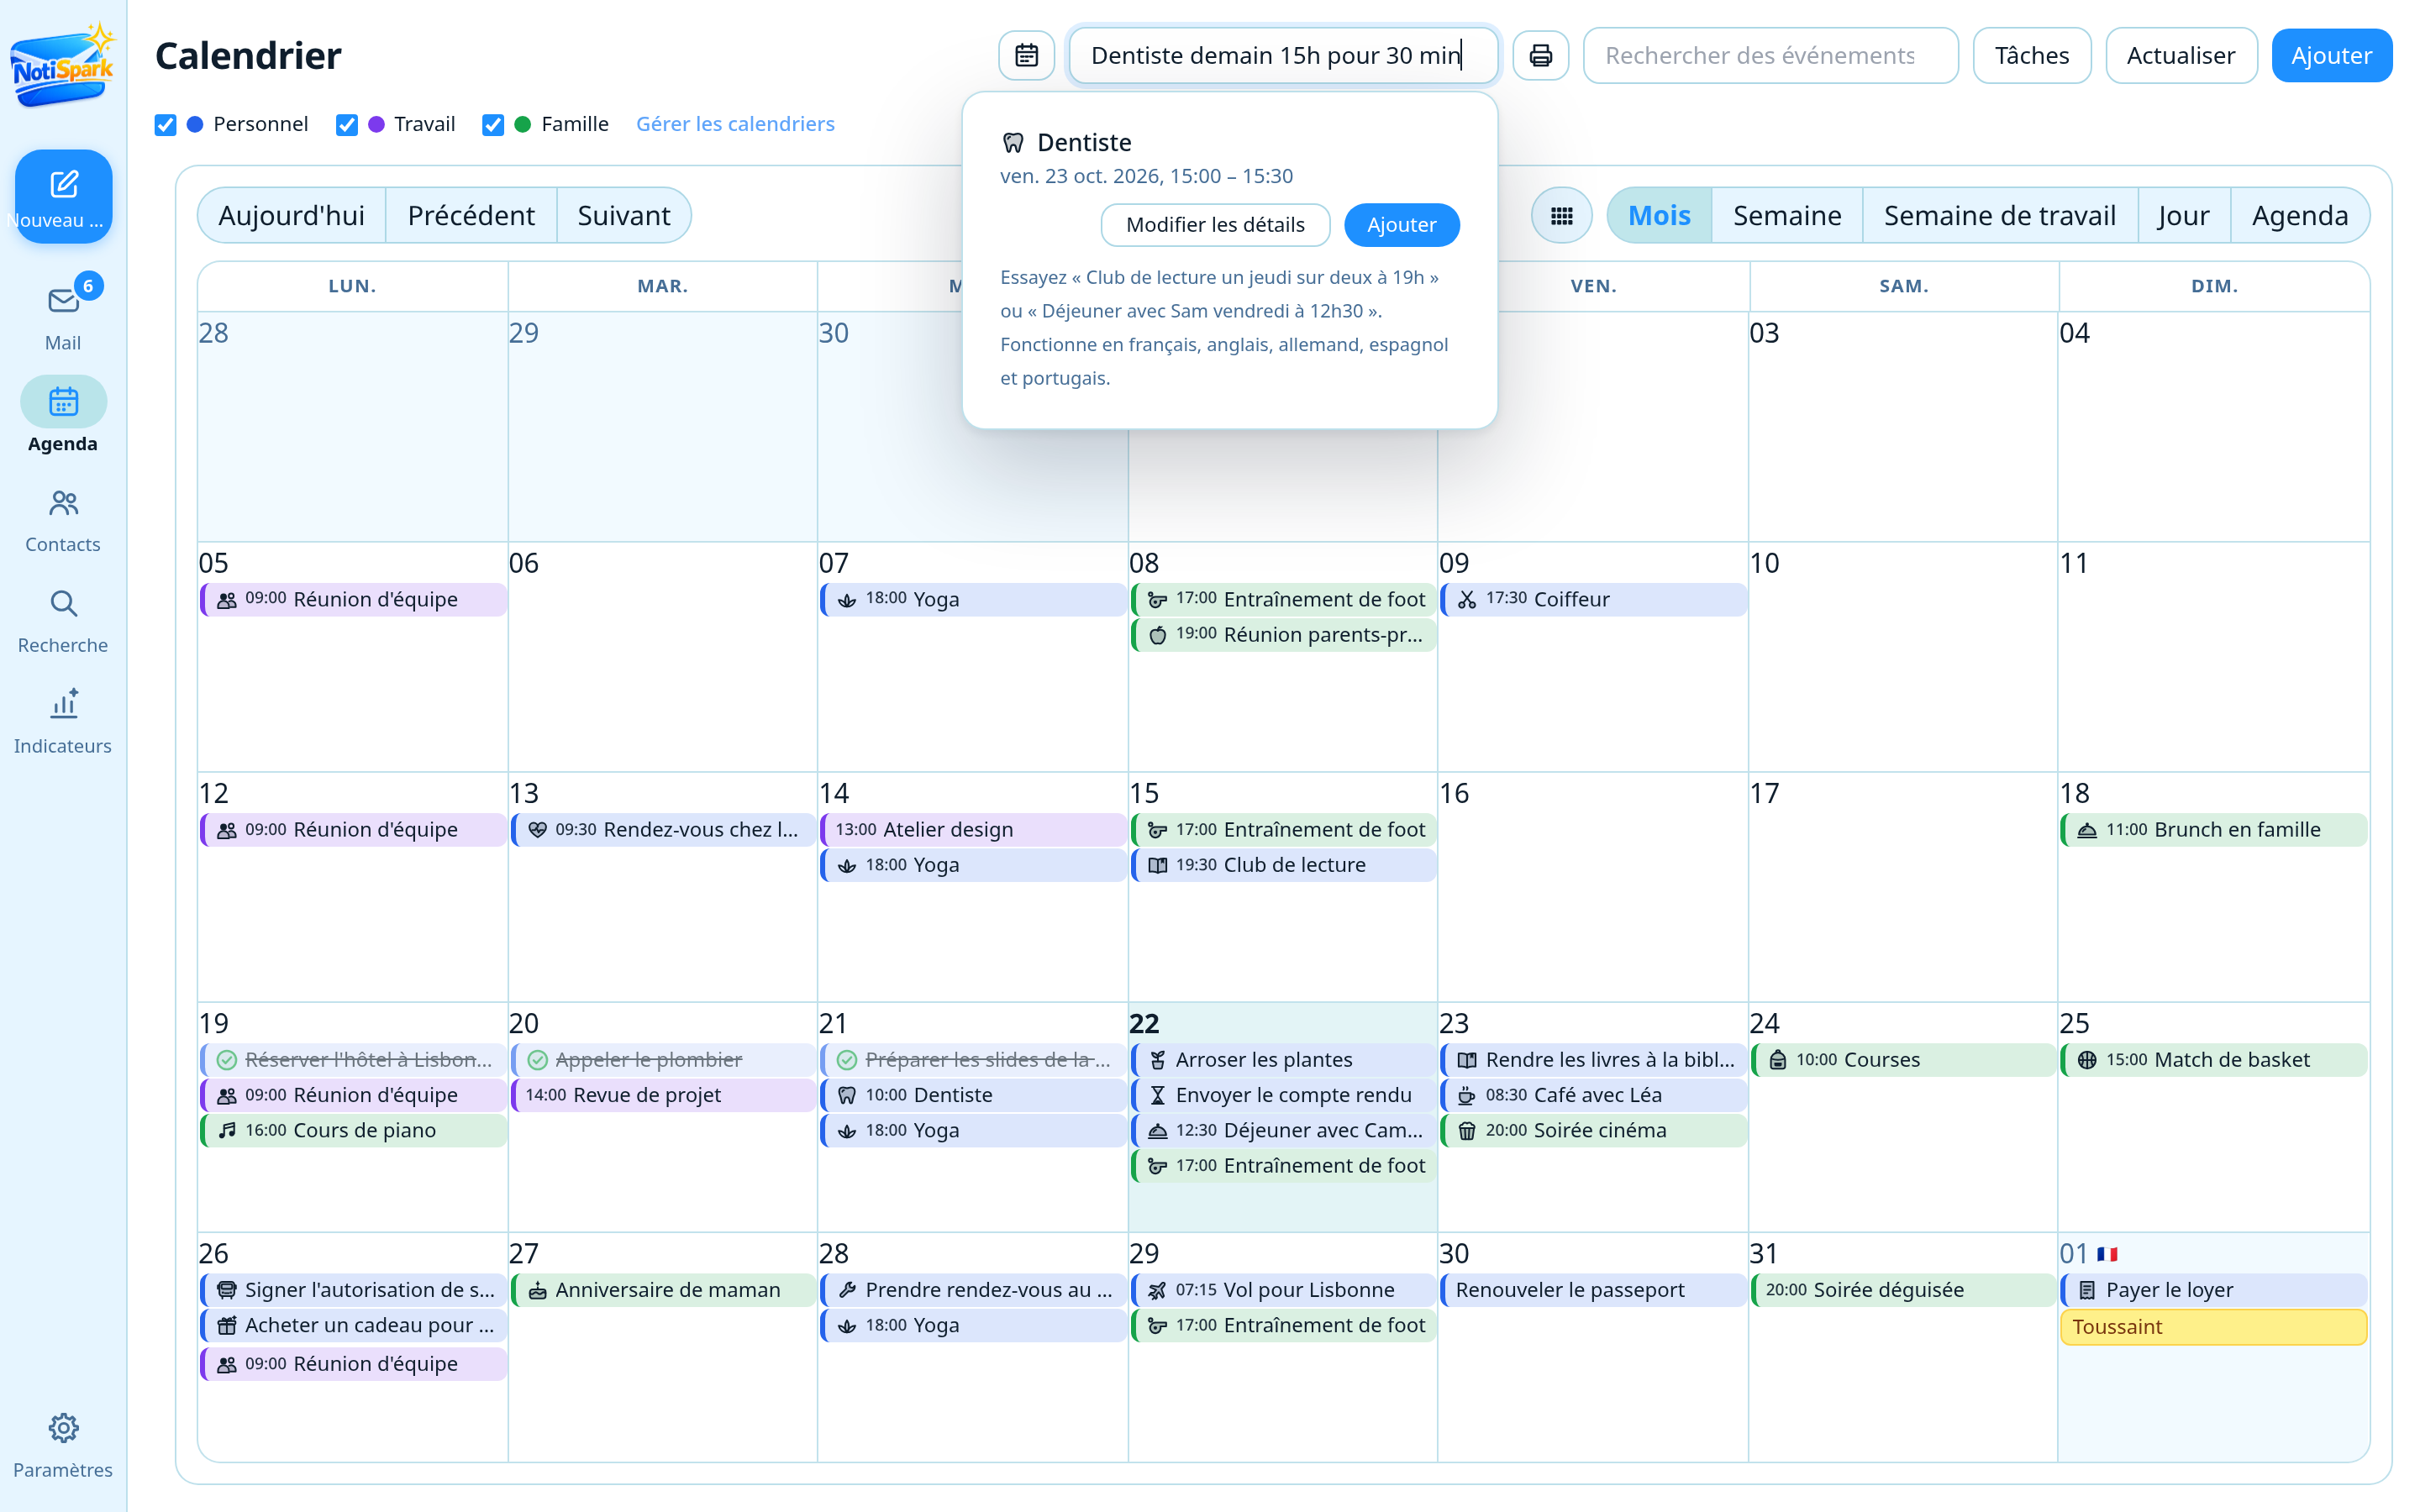Open the Toussaint holiday event
The image size is (2420, 1512).
(2213, 1327)
